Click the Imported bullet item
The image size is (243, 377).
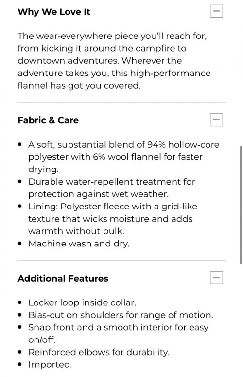pyautogui.click(x=50, y=365)
